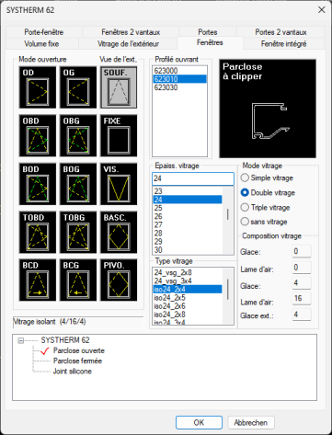Screen dimensions: 332x435
Task: Click the Fenêtres tab
Action: click(x=210, y=42)
